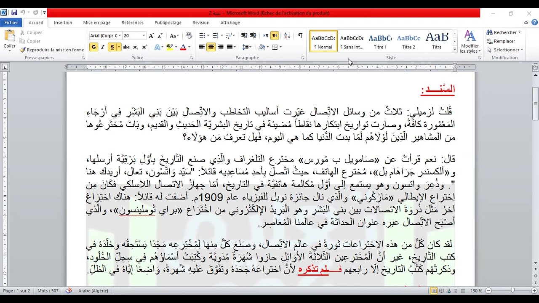Viewport: 539px width, 303px height.
Task: Click the spelling check icon in status bar
Action: tap(69, 291)
